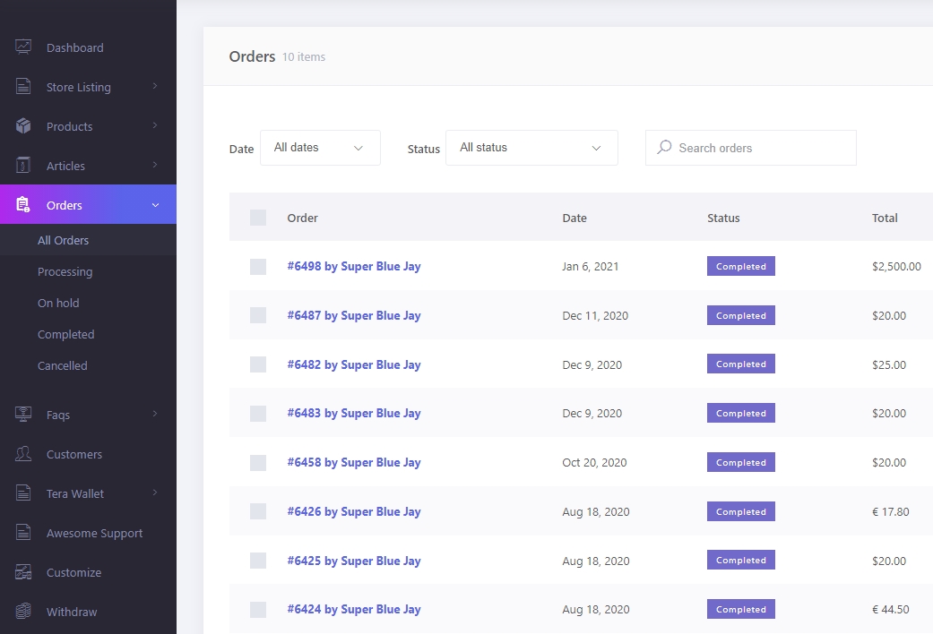This screenshot has height=634, width=933.
Task: Click the Dashboard chart icon in sidebar
Action: point(23,47)
